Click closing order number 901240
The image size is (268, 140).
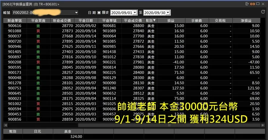tap(109, 88)
